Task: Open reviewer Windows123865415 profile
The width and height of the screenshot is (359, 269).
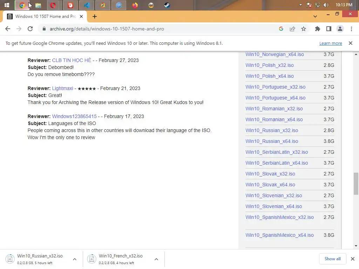Action: pyautogui.click(x=74, y=116)
